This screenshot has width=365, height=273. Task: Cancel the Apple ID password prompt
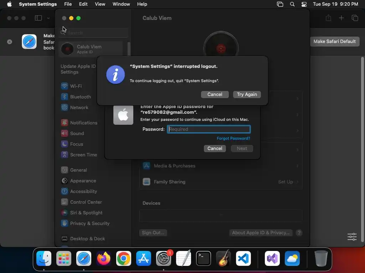click(x=215, y=148)
